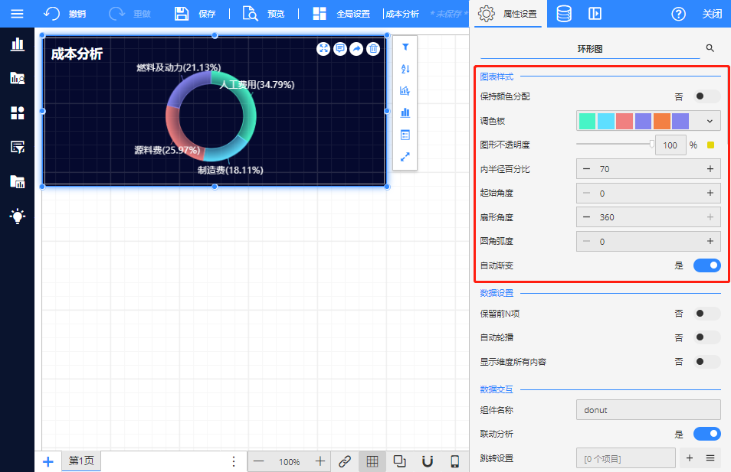Open page options three-dot menu

(234, 461)
